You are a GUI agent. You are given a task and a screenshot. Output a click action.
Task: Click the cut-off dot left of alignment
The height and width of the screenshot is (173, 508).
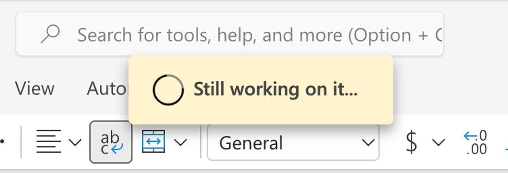(x=2, y=142)
